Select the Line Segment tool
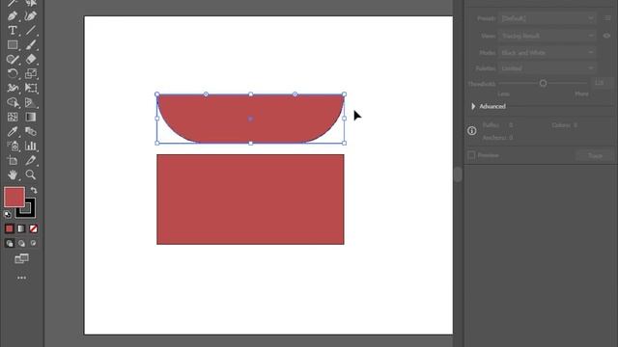618x347 pixels. click(x=30, y=30)
